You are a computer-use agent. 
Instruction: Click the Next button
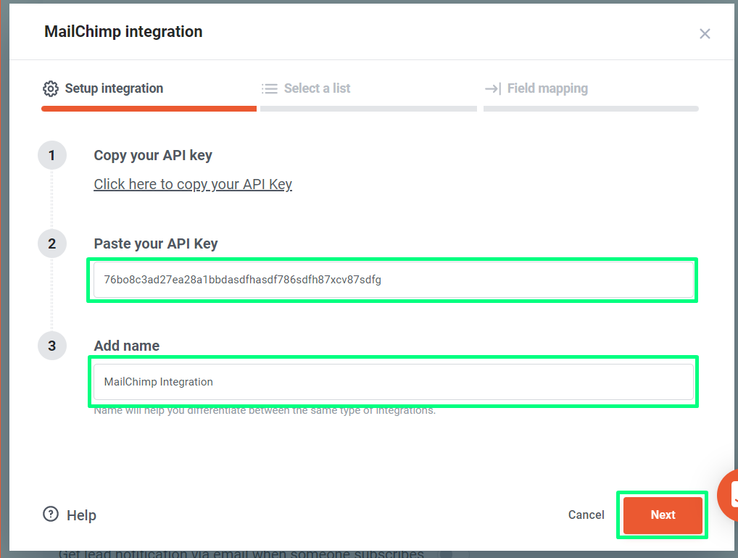tap(663, 515)
